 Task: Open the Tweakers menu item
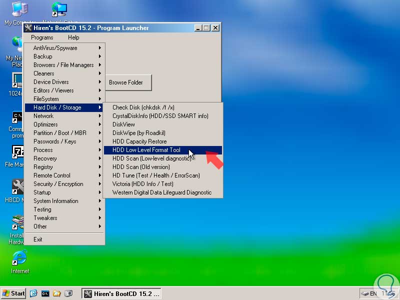tap(64, 218)
